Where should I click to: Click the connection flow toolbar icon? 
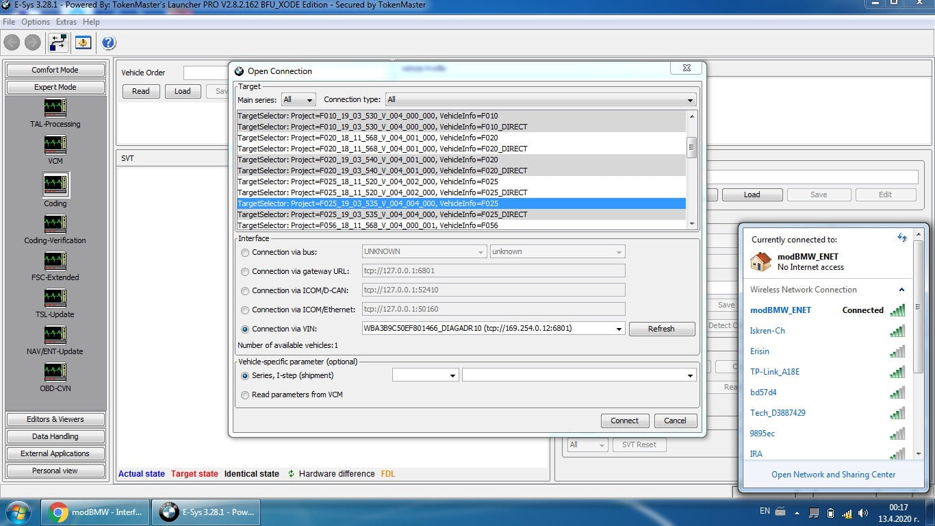pos(58,42)
